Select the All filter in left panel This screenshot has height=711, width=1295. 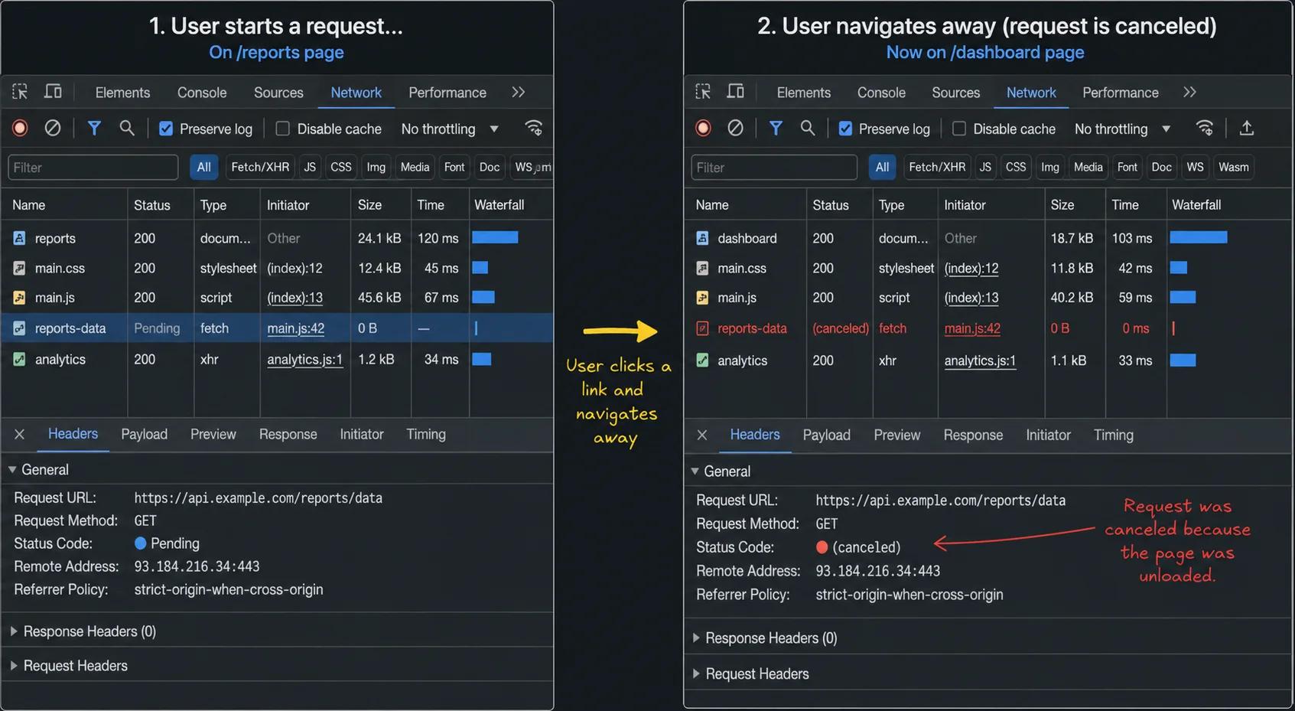coord(203,167)
